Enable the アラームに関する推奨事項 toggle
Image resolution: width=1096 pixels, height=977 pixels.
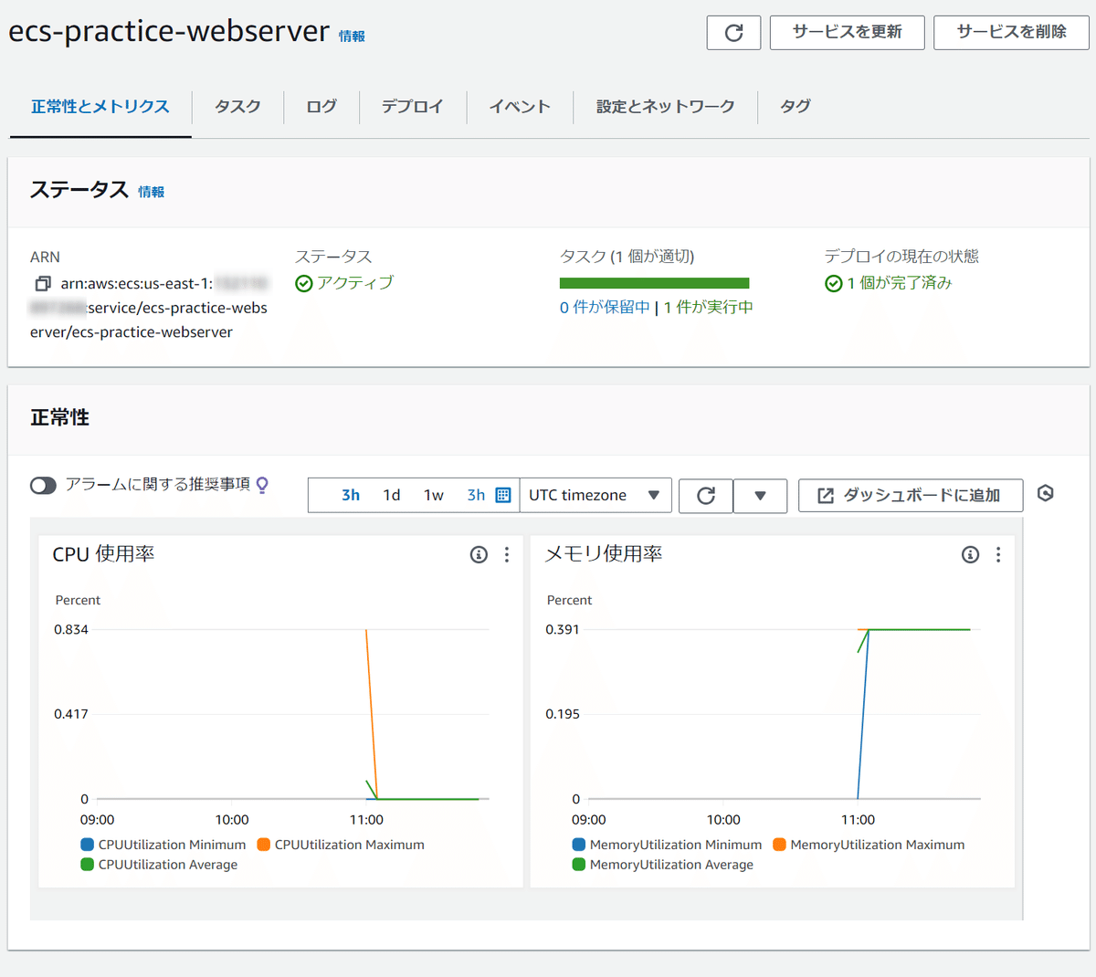(43, 485)
